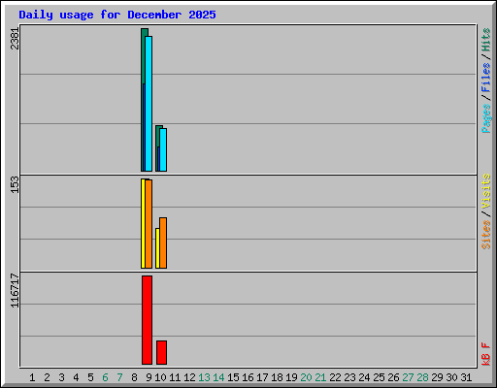Click the cyan 'Pages' legend label

click(485, 118)
